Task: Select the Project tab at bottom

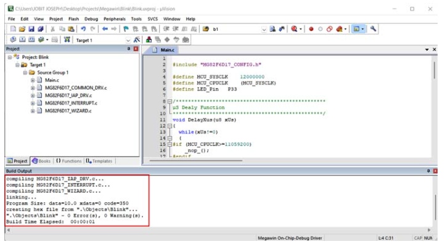Action: [17, 161]
